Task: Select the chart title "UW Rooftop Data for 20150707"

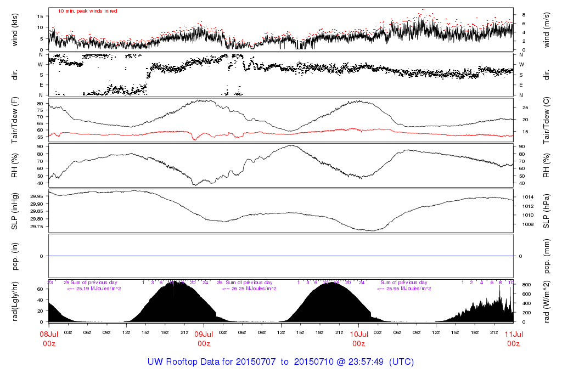Action: (x=211, y=362)
